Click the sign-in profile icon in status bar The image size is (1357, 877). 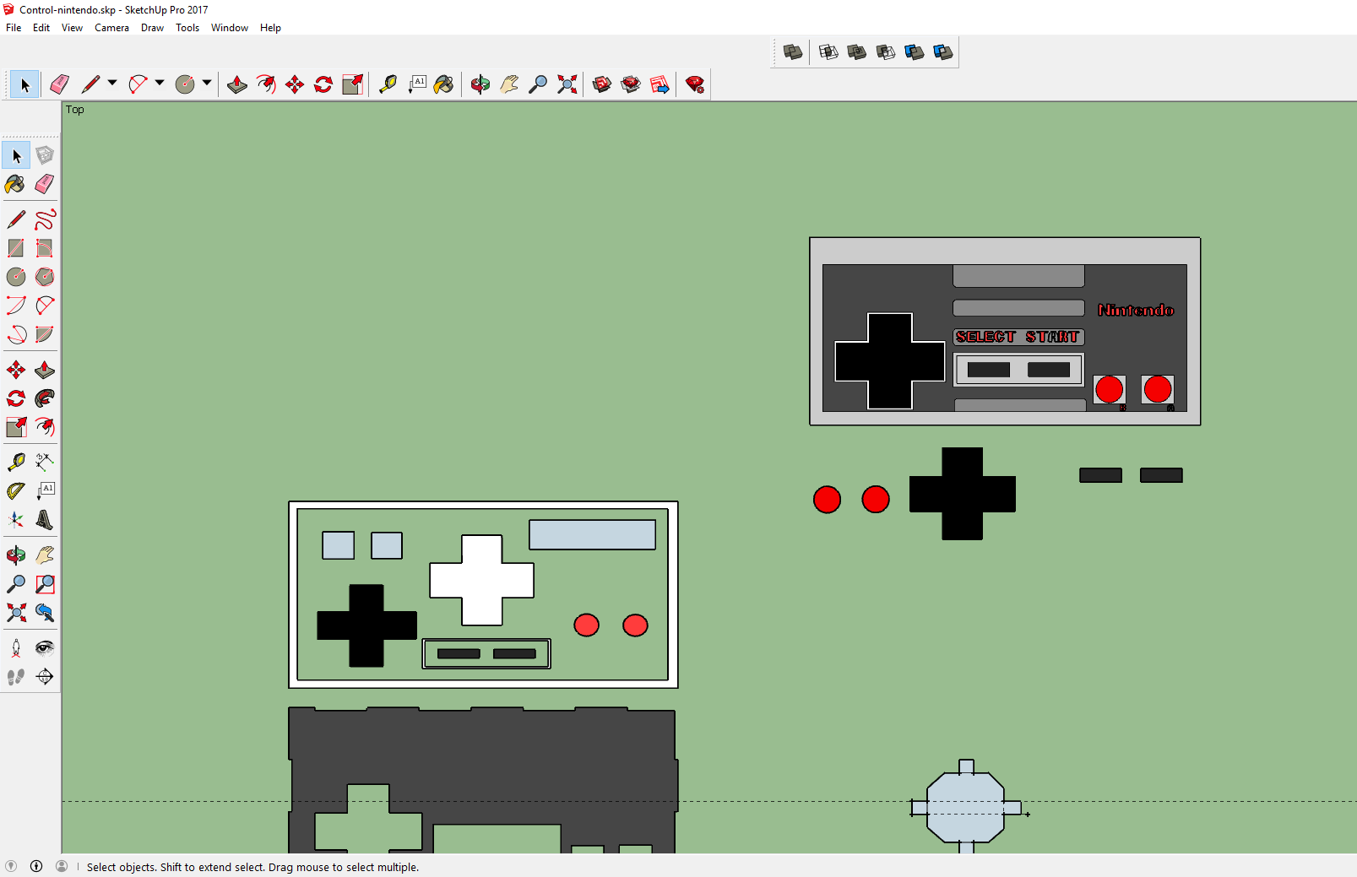pos(62,866)
